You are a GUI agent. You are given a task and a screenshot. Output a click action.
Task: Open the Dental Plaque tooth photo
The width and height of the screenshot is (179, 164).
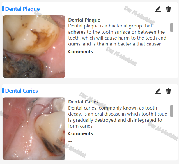(x=34, y=47)
